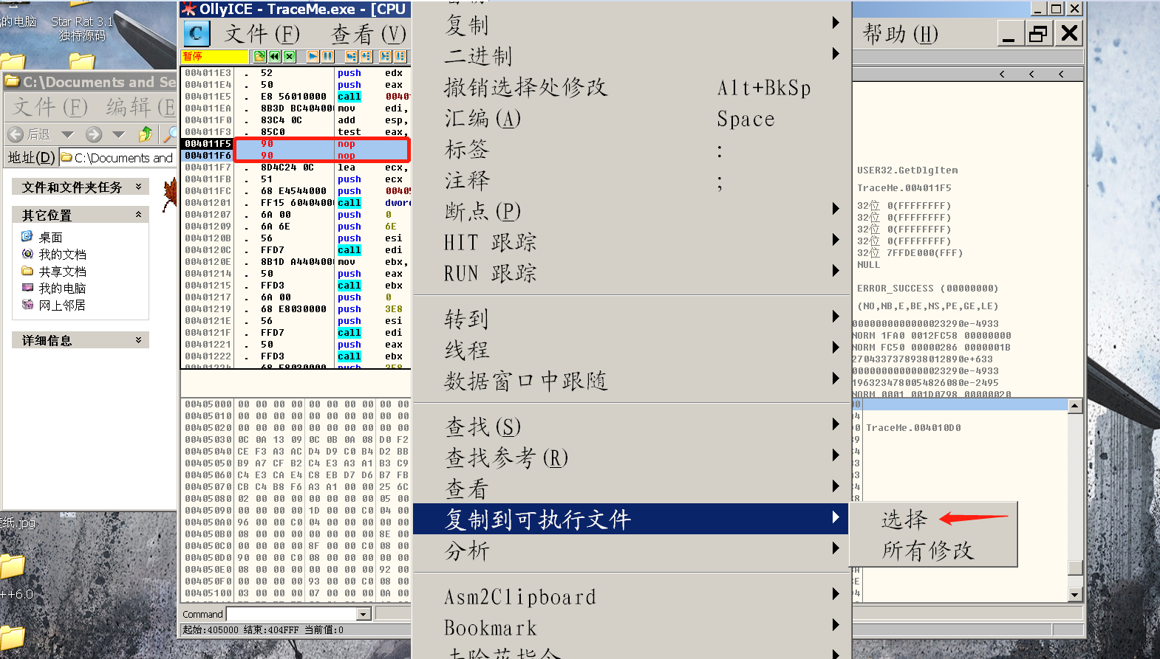Open 我的电脑 link in 其它位置
Image resolution: width=1160 pixels, height=659 pixels.
pos(63,288)
